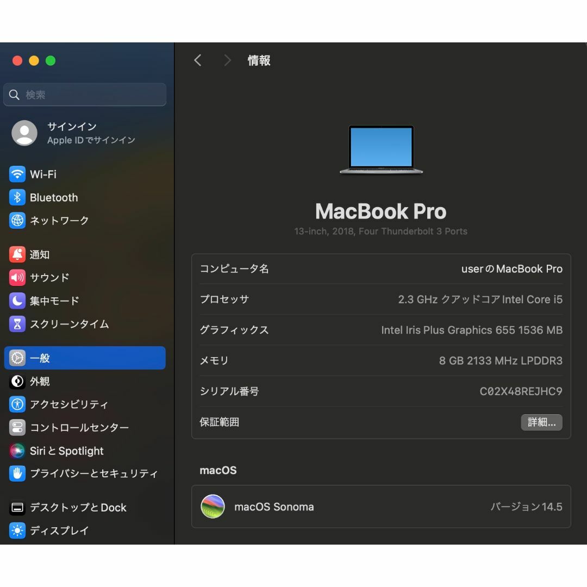Click the メモリ label

pyautogui.click(x=214, y=360)
